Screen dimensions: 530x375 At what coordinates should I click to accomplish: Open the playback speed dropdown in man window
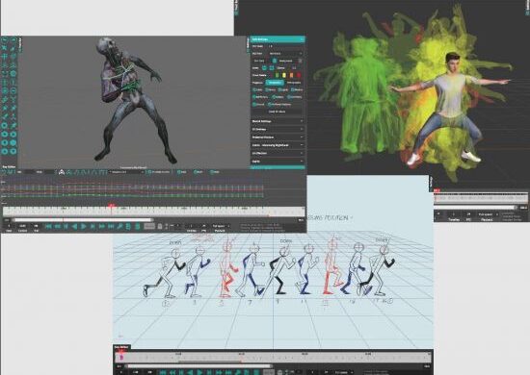click(488, 214)
